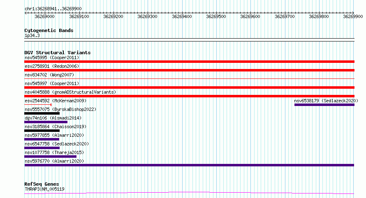Screen dimensions: 366x198
Task: Select nsv6547758 (Sedlazeck2020) variant label
Action: point(57,144)
